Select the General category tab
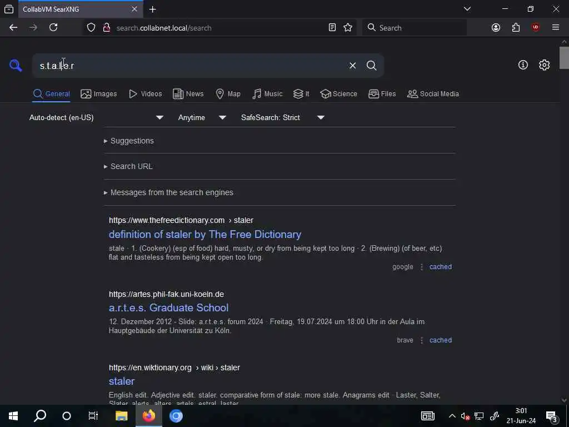This screenshot has width=569, height=427. pos(51,93)
